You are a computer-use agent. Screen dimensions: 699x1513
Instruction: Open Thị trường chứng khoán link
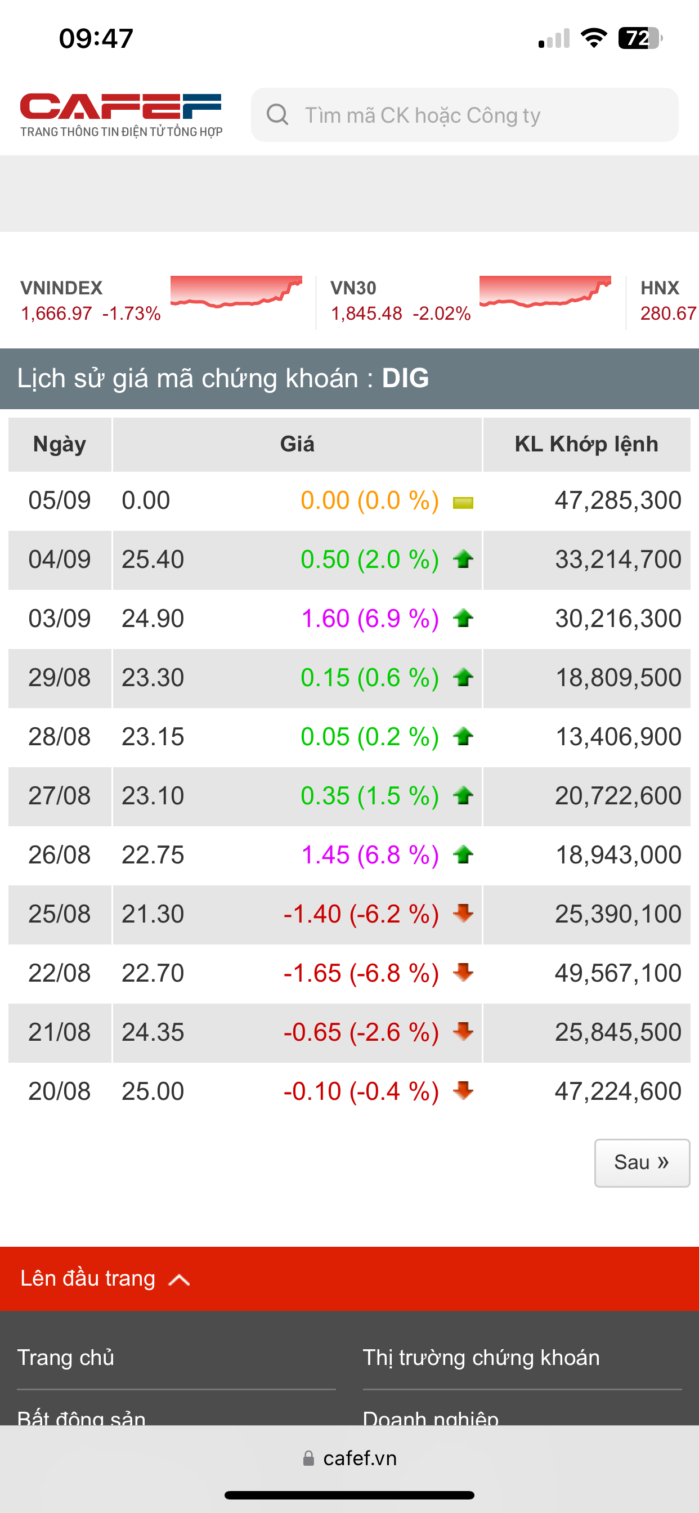click(481, 1357)
